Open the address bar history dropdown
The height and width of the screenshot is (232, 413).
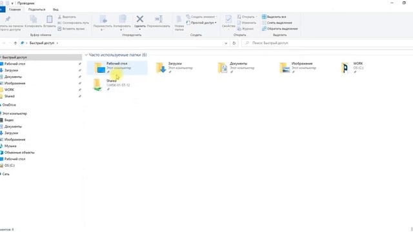click(226, 43)
